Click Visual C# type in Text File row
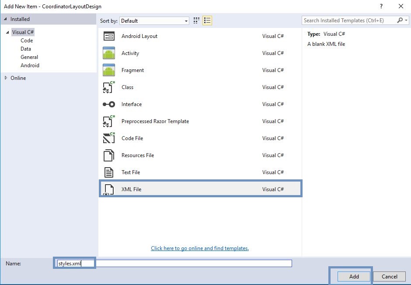 [x=273, y=172]
